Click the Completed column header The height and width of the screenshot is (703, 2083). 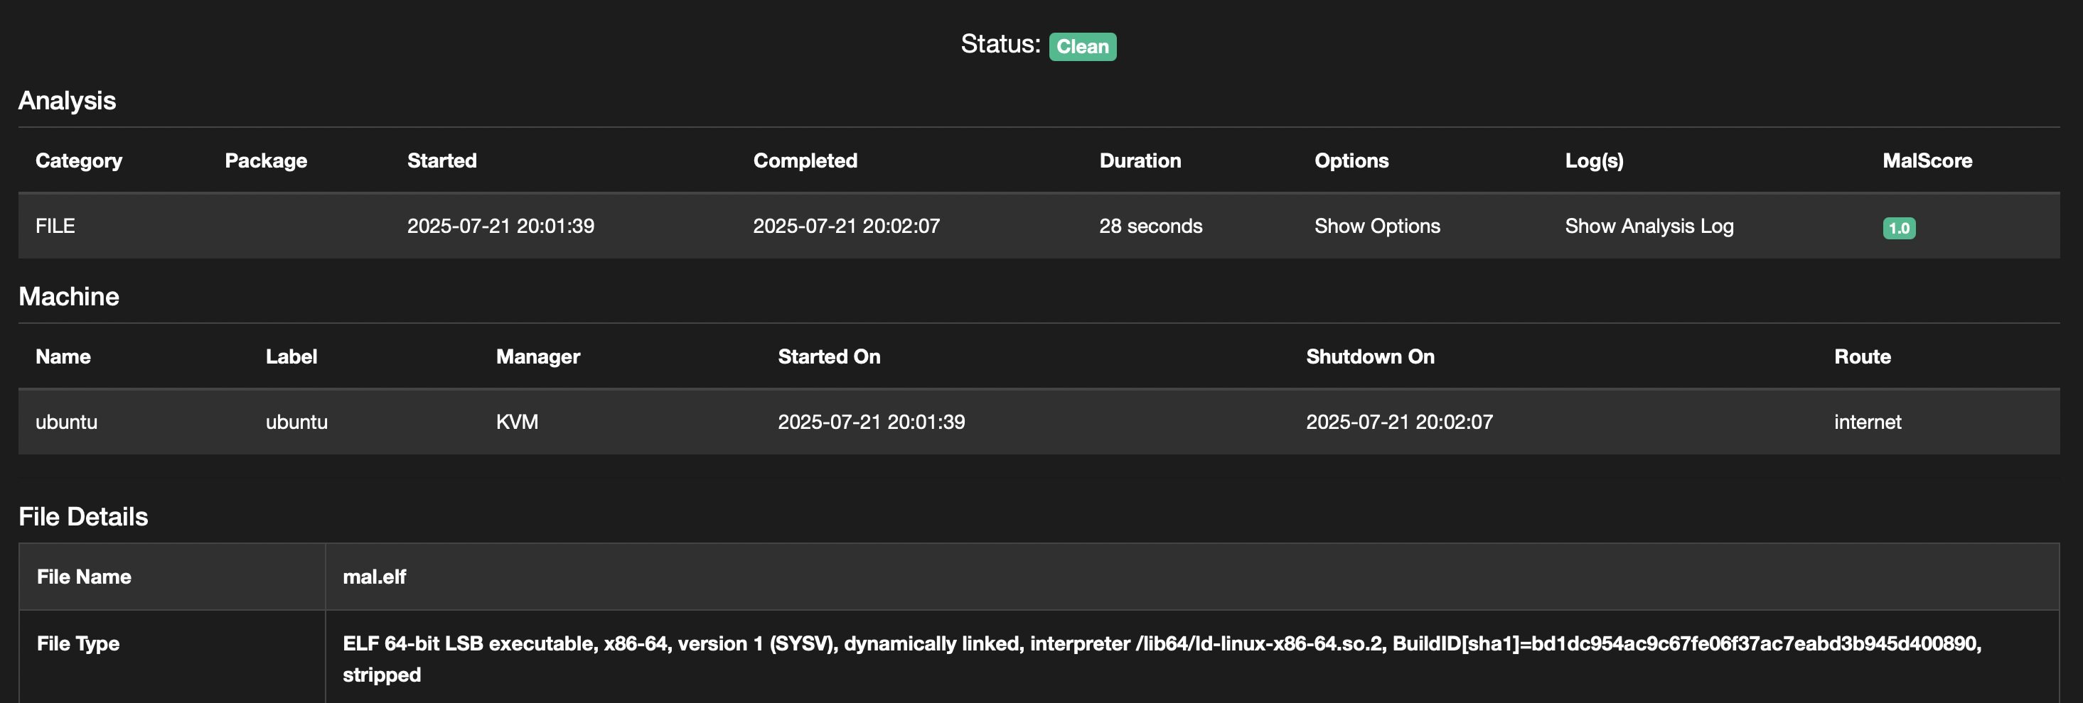[x=805, y=160]
